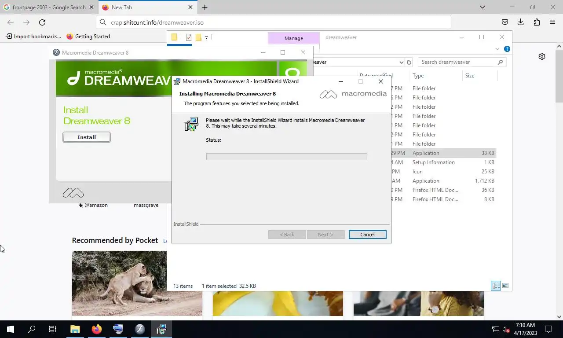Select the Icon file row of 25 KB
The height and width of the screenshot is (338, 563).
pos(443,172)
